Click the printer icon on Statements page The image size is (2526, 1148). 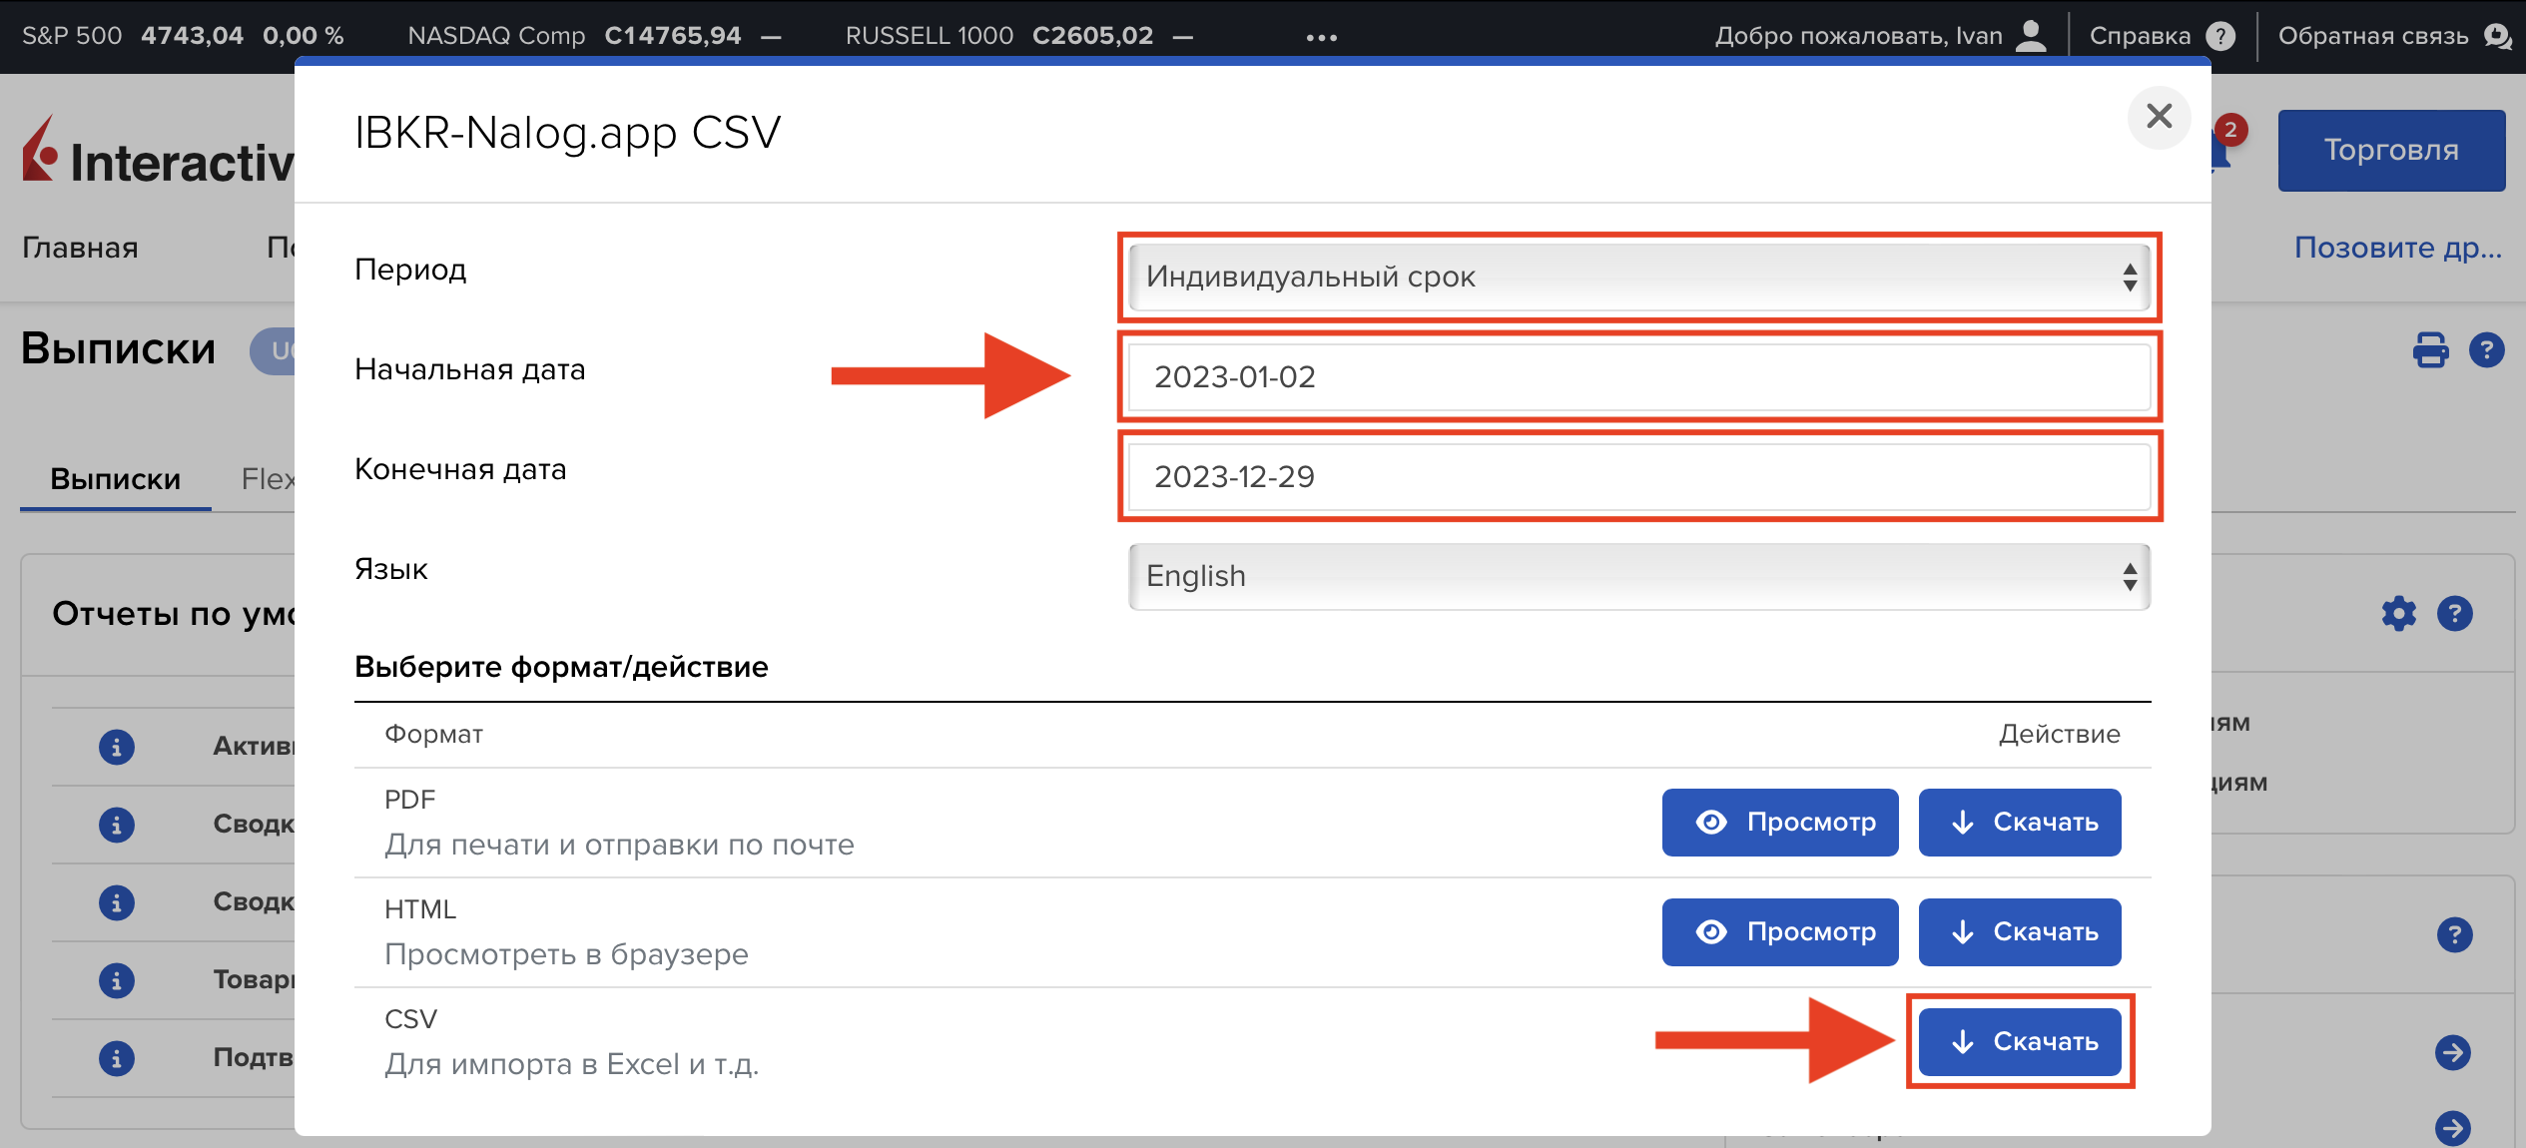(x=2430, y=350)
